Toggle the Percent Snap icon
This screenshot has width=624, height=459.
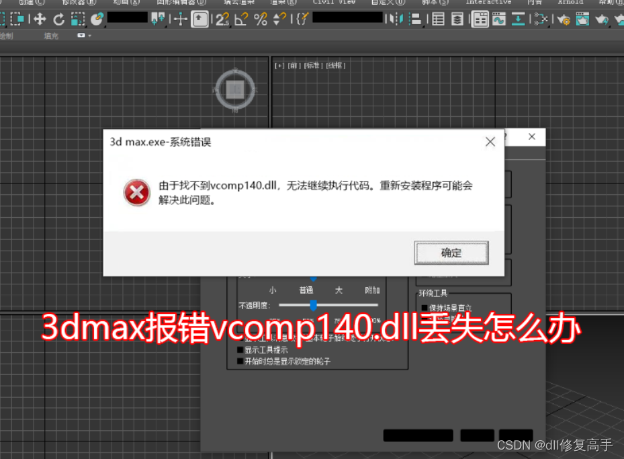(261, 19)
